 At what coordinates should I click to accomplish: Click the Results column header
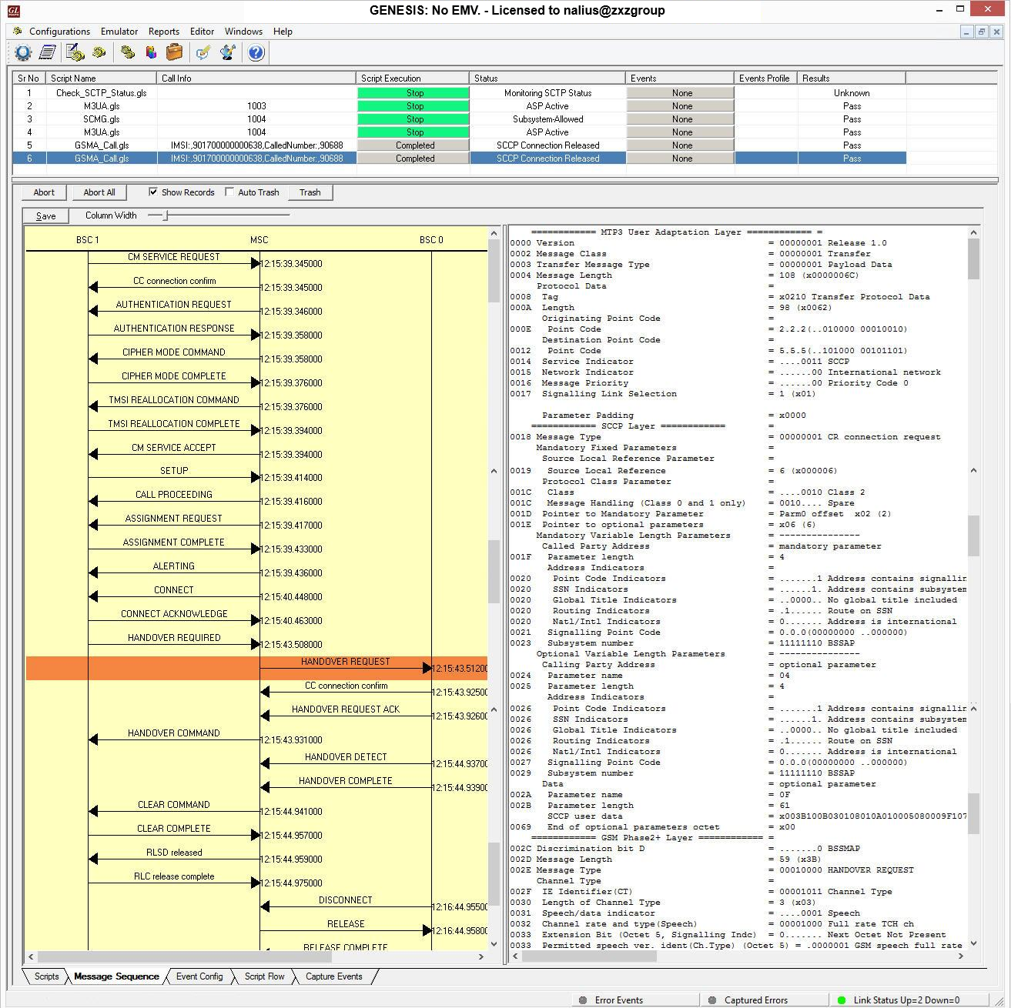(852, 78)
